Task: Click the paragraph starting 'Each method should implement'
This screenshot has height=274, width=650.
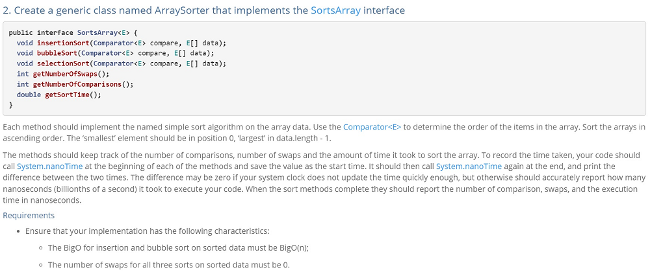Action: pyautogui.click(x=324, y=132)
